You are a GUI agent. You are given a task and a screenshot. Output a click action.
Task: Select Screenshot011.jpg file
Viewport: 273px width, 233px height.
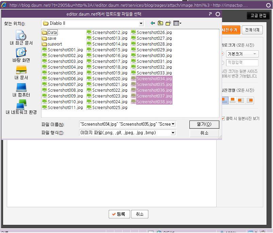(62, 107)
